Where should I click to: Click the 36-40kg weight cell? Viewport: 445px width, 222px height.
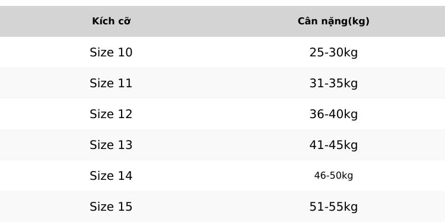coord(333,115)
